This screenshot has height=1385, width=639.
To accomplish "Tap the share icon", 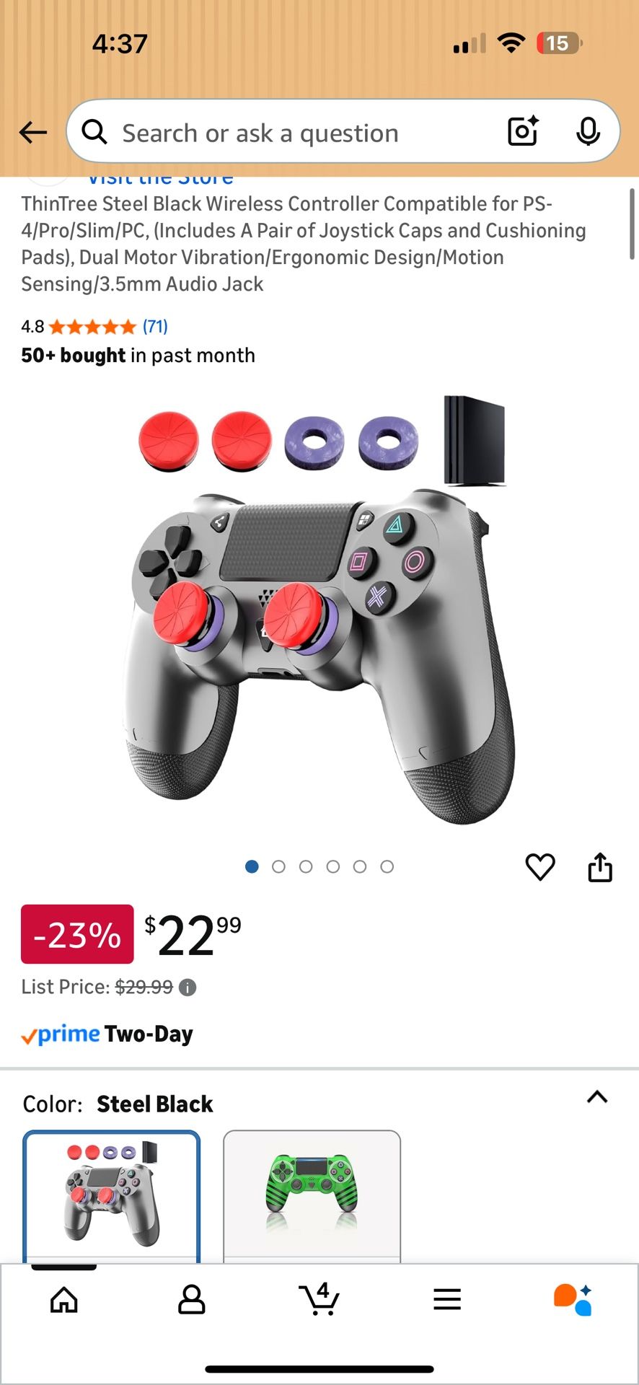I will 600,866.
